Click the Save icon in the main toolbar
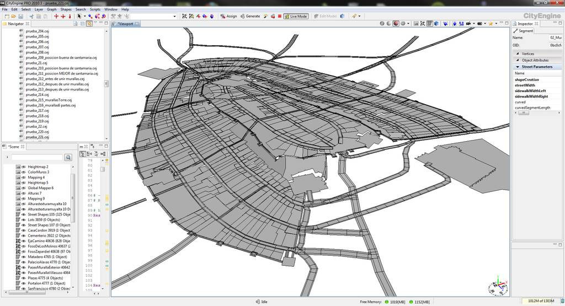Image resolution: width=565 pixels, height=306 pixels. 19,17
